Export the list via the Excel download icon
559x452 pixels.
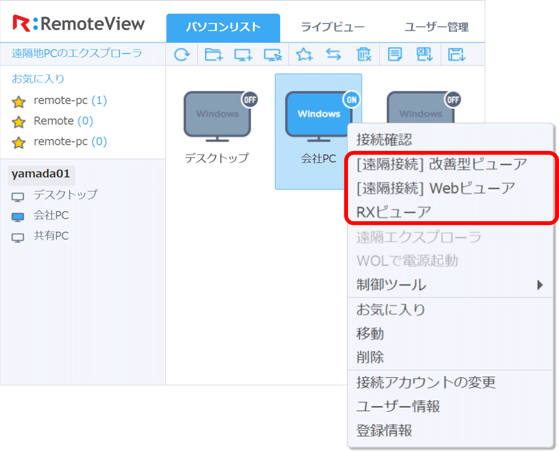[425, 54]
